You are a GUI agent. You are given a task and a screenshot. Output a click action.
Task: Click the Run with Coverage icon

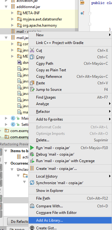click(32, 161)
